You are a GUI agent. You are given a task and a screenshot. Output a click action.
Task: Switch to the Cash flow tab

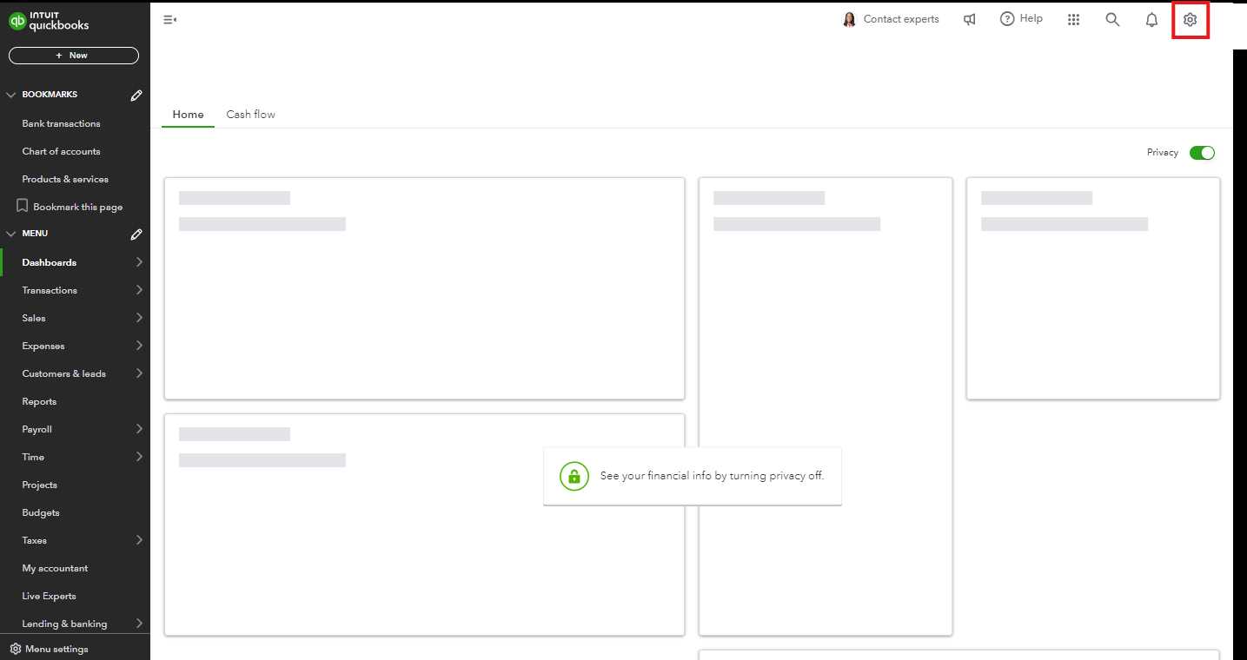(x=250, y=115)
